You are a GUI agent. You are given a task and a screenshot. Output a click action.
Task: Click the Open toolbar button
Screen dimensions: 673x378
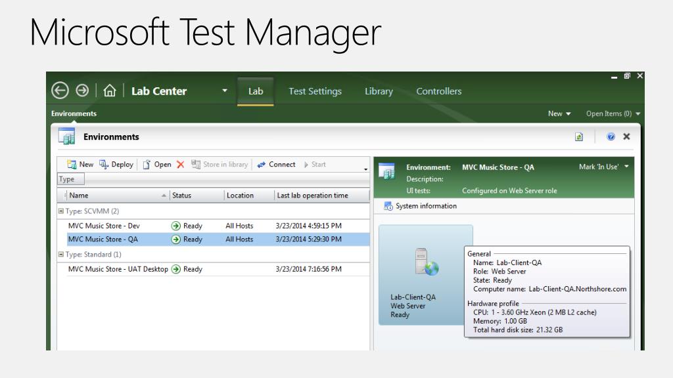coord(156,164)
